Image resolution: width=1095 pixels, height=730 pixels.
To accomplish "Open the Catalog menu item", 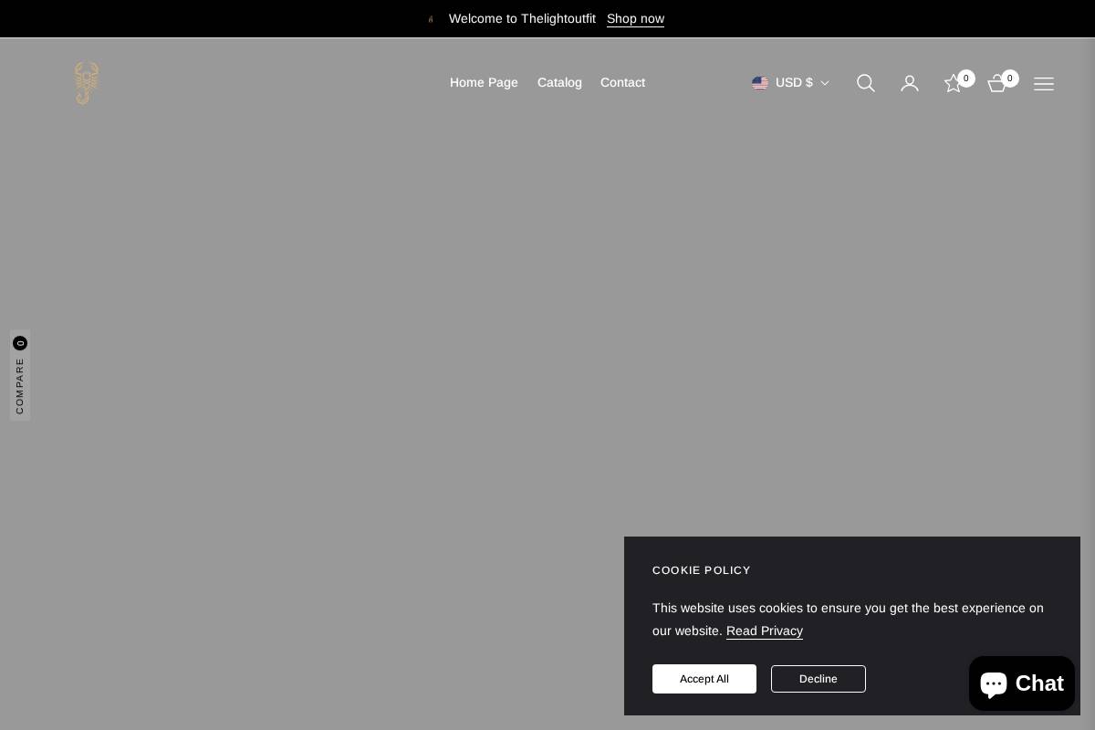I will pos(559,82).
